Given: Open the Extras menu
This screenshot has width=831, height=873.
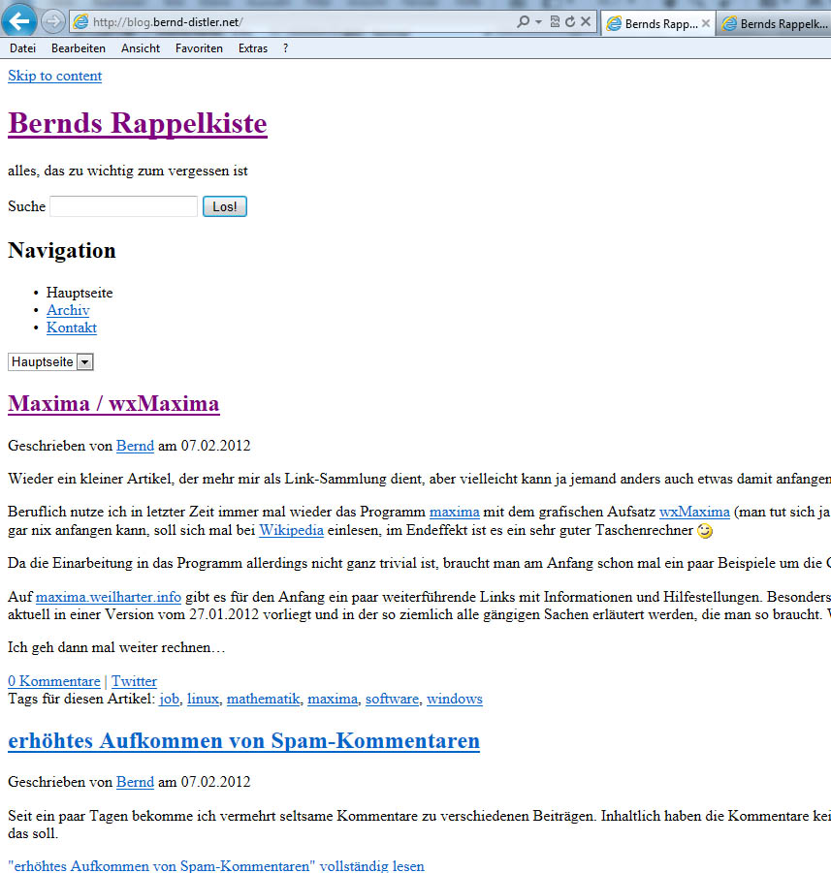Looking at the screenshot, I should point(253,48).
